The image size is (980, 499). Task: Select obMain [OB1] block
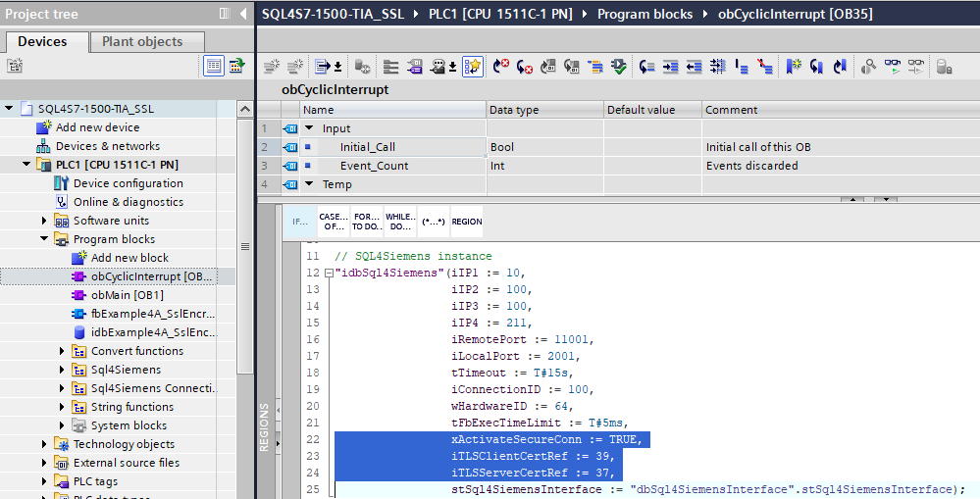pos(128,295)
